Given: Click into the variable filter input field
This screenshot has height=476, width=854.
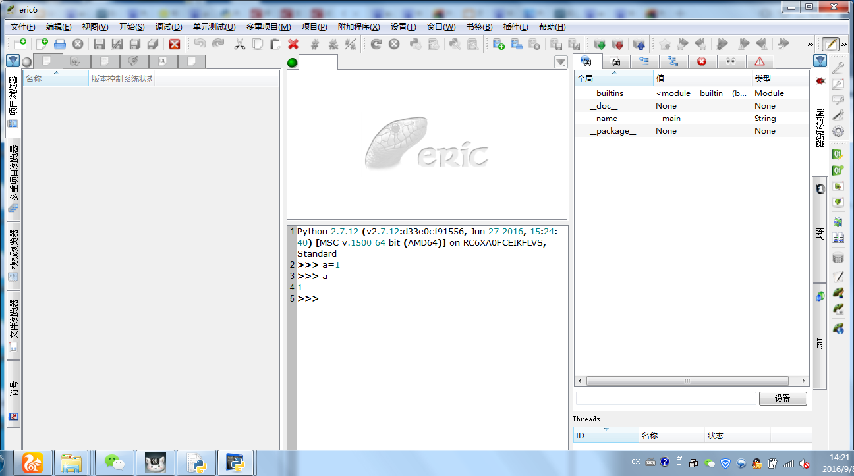Looking at the screenshot, I should [666, 398].
